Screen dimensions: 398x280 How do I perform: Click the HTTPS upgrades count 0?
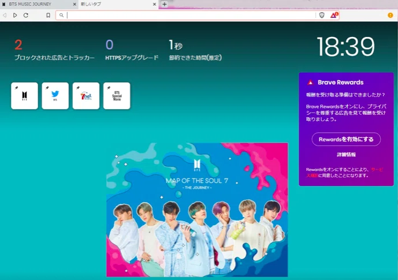(109, 44)
